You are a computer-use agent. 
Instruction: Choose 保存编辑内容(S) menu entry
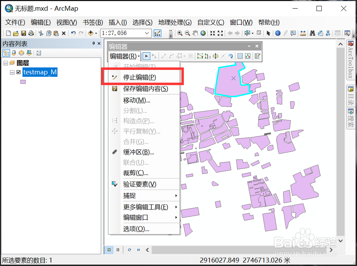pos(144,89)
